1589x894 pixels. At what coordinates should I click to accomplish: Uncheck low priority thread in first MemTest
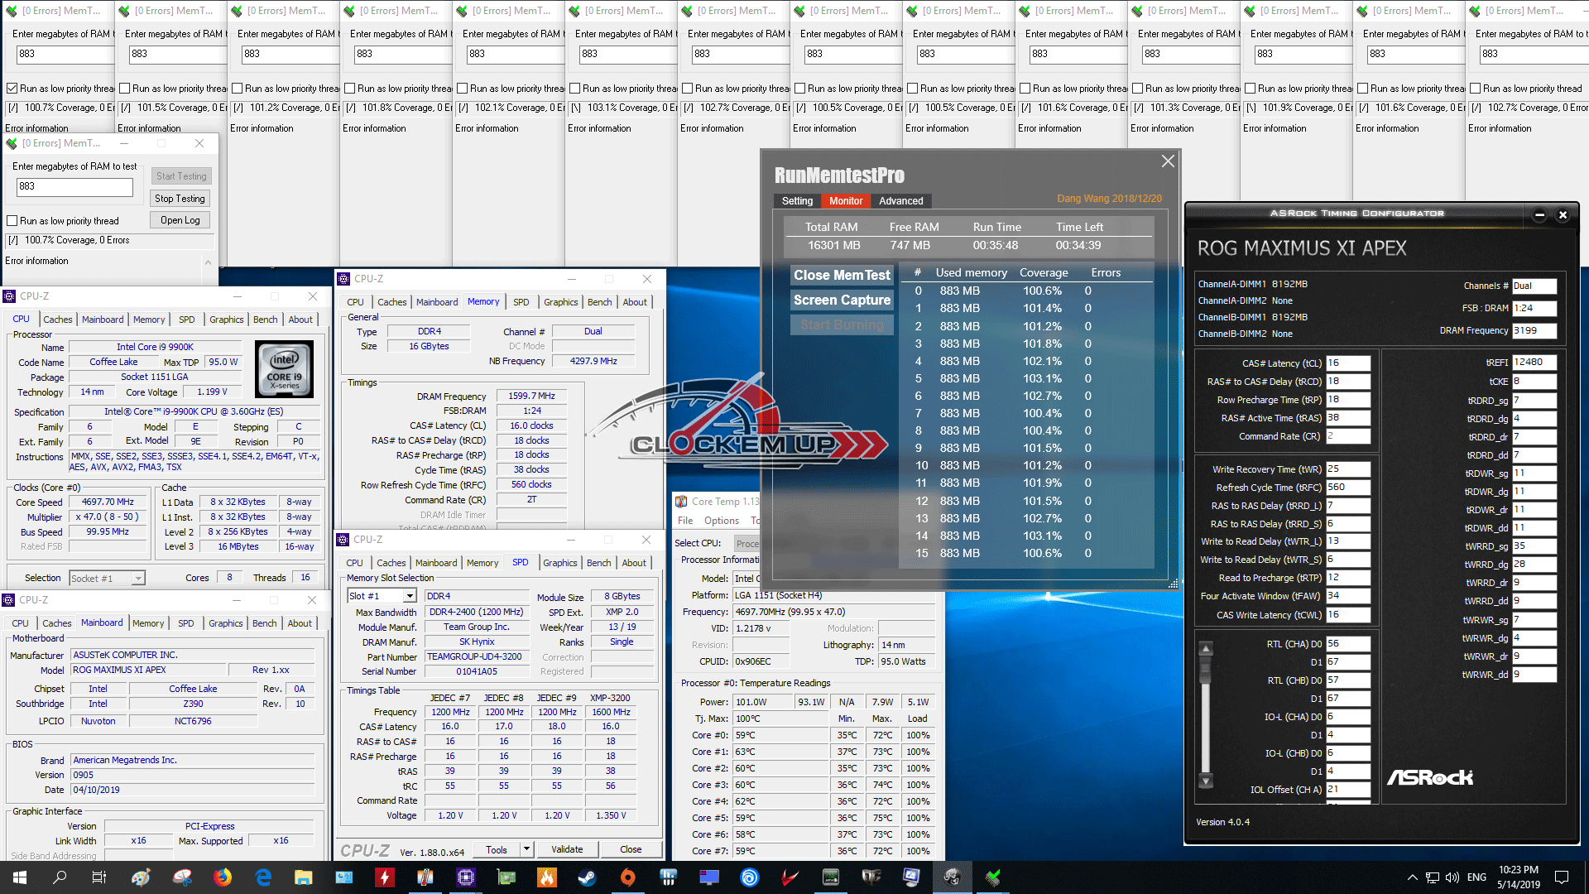(x=12, y=89)
